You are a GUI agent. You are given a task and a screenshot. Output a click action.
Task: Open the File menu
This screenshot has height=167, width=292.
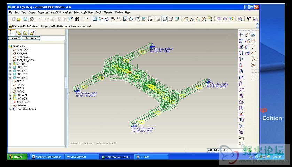tap(10, 13)
